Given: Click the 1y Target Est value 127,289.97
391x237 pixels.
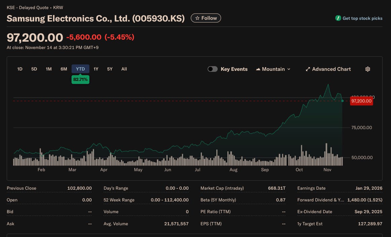Looking at the screenshot, I should [370, 224].
